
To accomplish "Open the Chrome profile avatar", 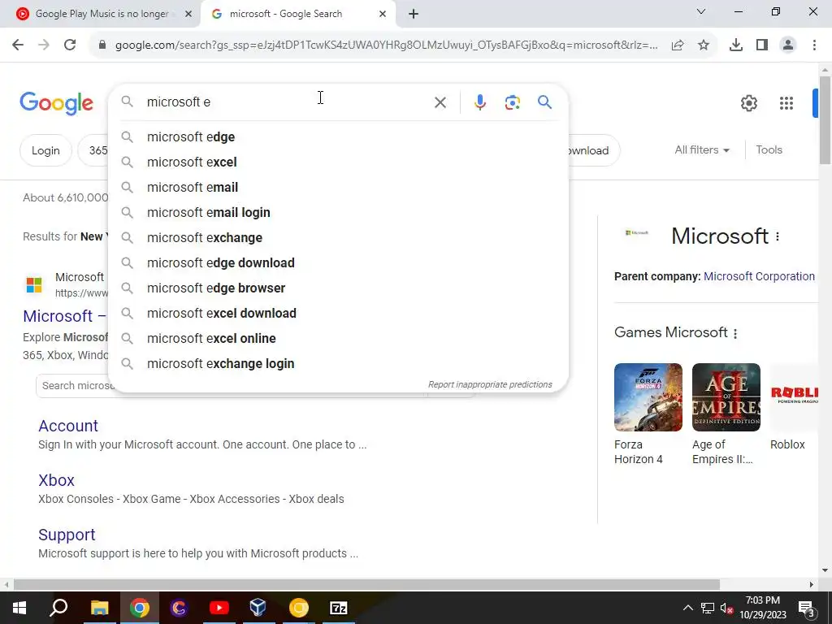I will 788,45.
